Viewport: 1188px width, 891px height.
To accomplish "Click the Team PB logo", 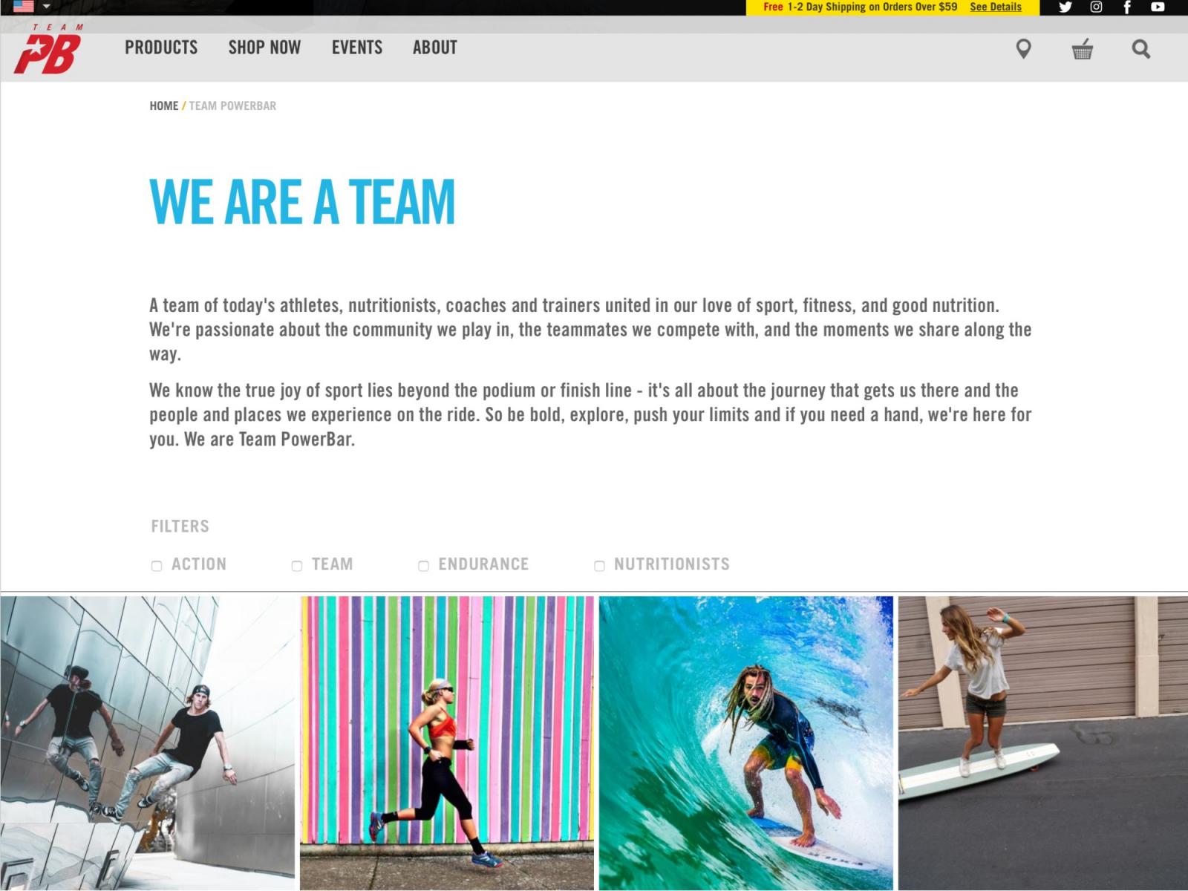I will point(48,49).
